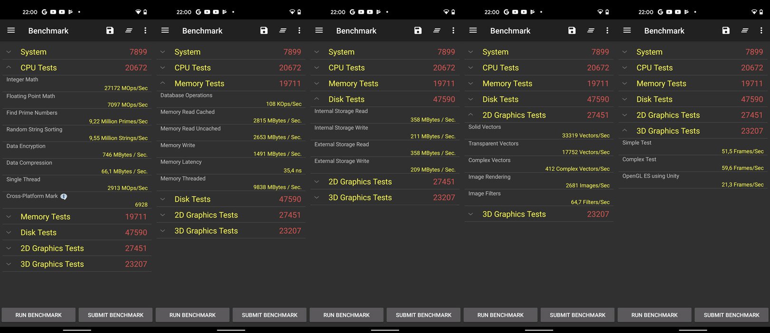The width and height of the screenshot is (770, 333).
Task: Open hamburger menu on Disk results screen
Action: pos(319,30)
